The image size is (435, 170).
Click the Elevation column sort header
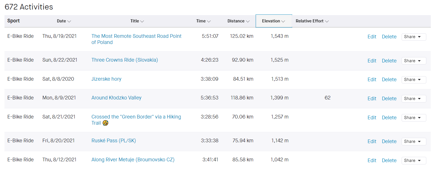coord(273,21)
